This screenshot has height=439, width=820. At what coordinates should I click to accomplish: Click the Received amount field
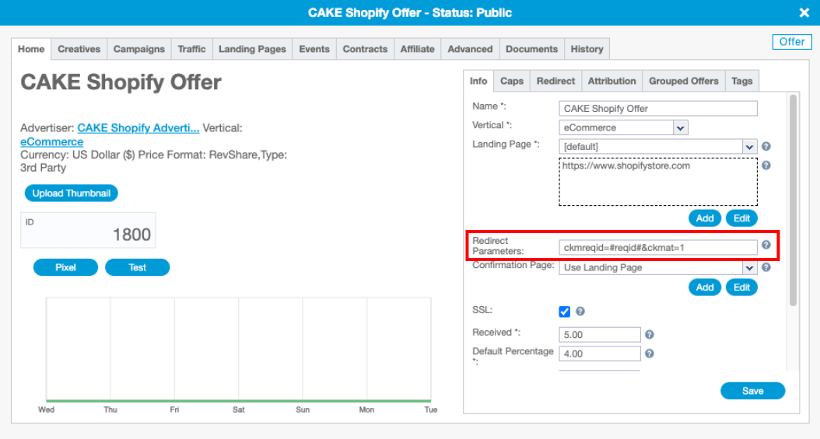[600, 335]
